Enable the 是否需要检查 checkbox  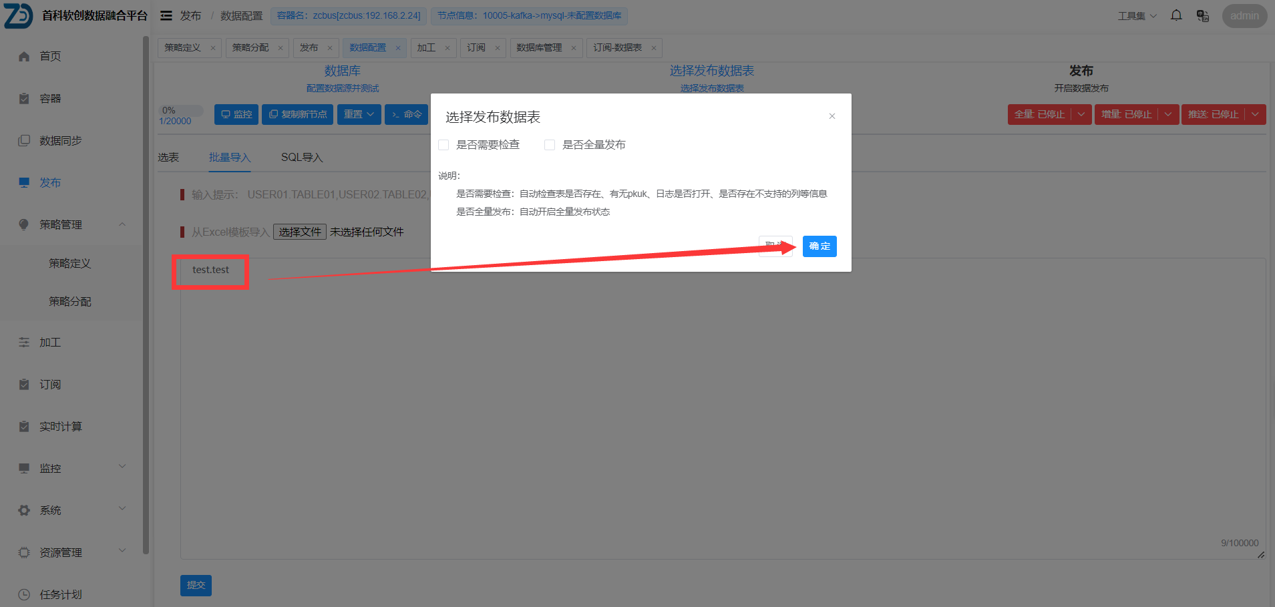tap(443, 144)
